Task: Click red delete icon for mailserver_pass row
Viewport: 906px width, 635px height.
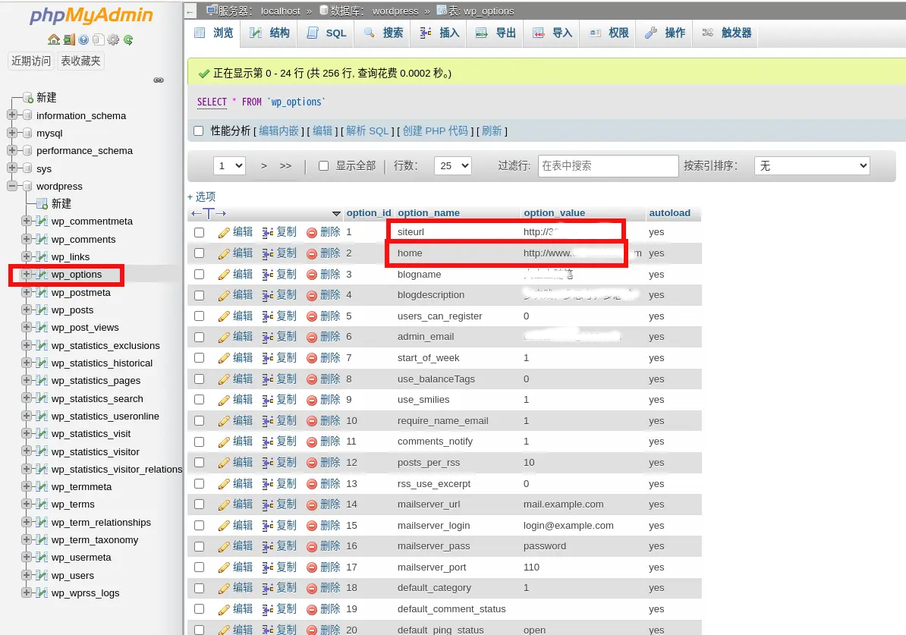Action: coord(312,546)
